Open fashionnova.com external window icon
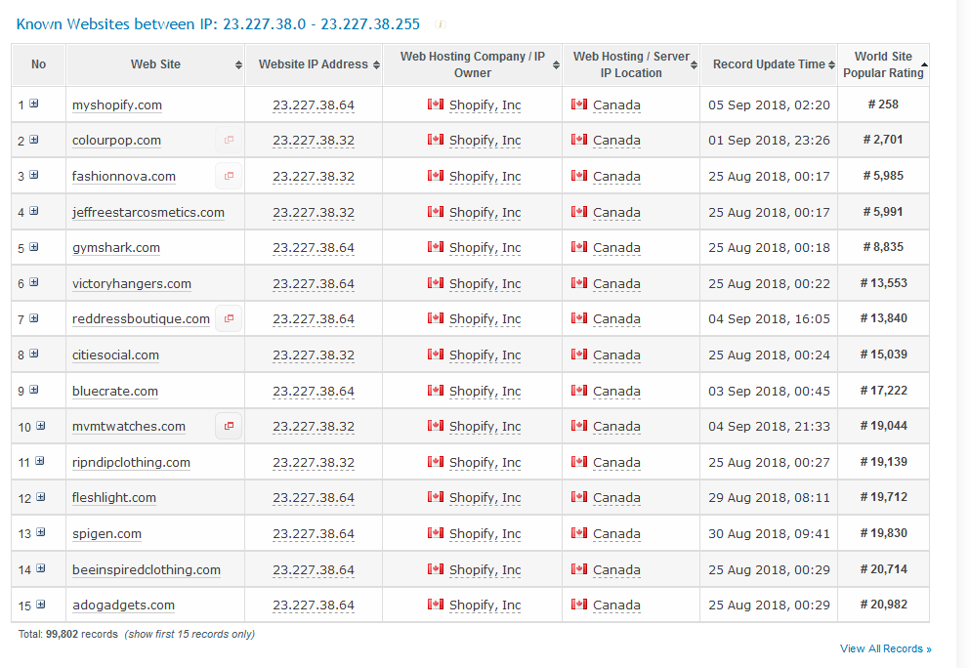 coord(229,176)
